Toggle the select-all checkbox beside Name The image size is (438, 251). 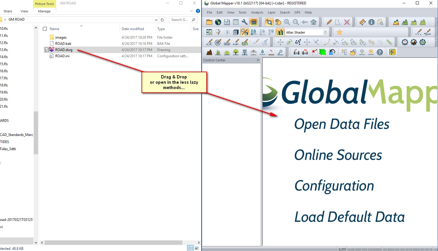(x=45, y=29)
